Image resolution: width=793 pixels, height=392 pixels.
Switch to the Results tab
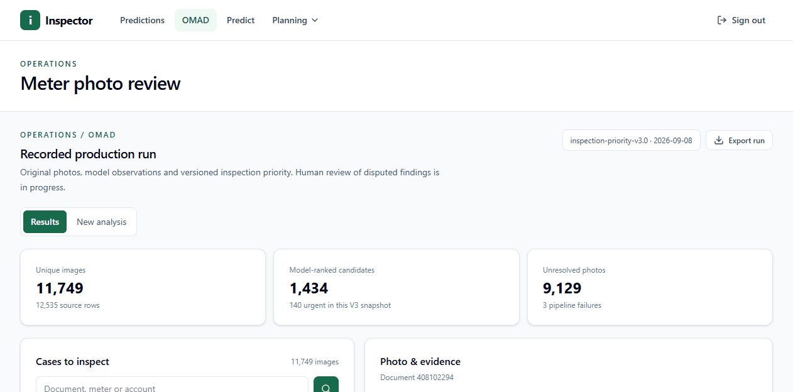(45, 222)
